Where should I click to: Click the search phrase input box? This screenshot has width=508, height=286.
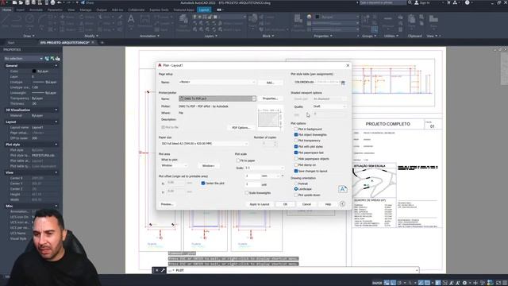point(383,2)
